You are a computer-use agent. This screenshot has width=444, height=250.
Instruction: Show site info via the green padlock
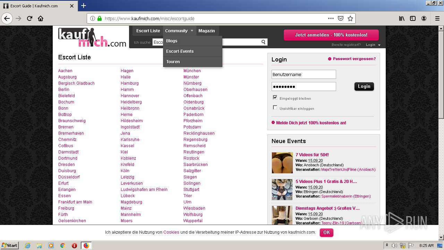(x=100, y=18)
